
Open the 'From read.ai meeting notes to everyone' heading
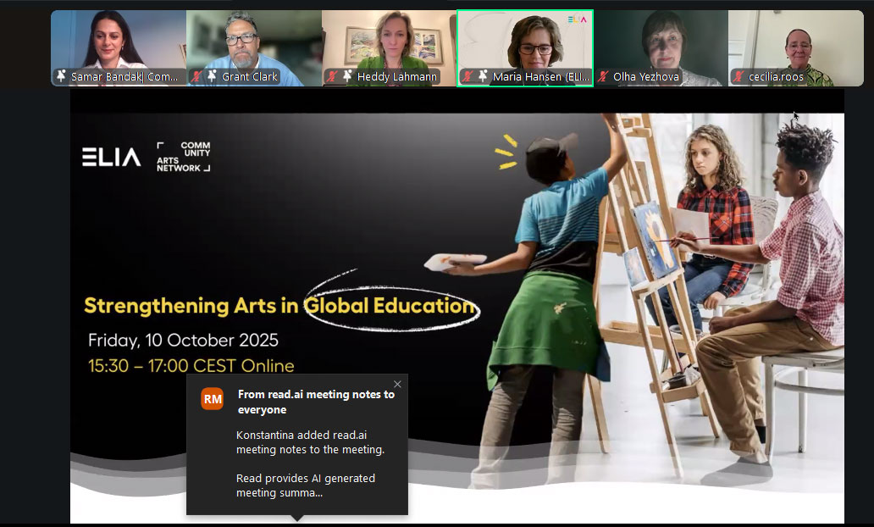pyautogui.click(x=315, y=402)
